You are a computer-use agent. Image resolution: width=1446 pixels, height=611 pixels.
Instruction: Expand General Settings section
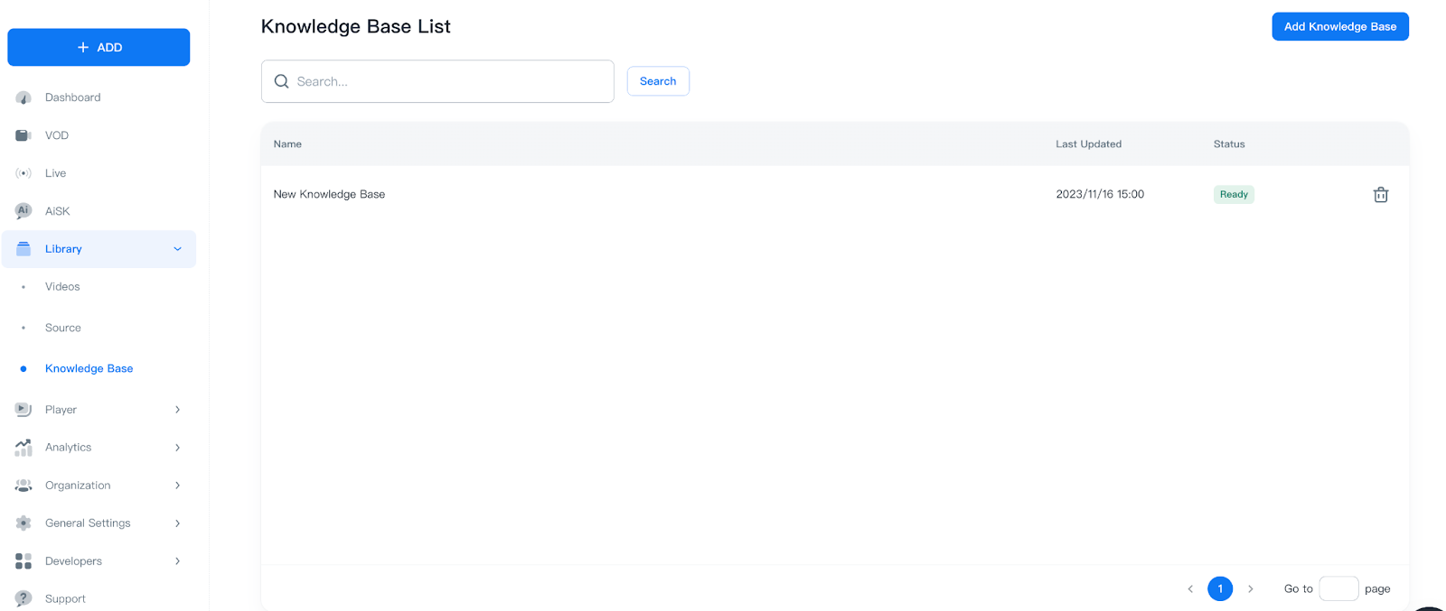coord(177,523)
